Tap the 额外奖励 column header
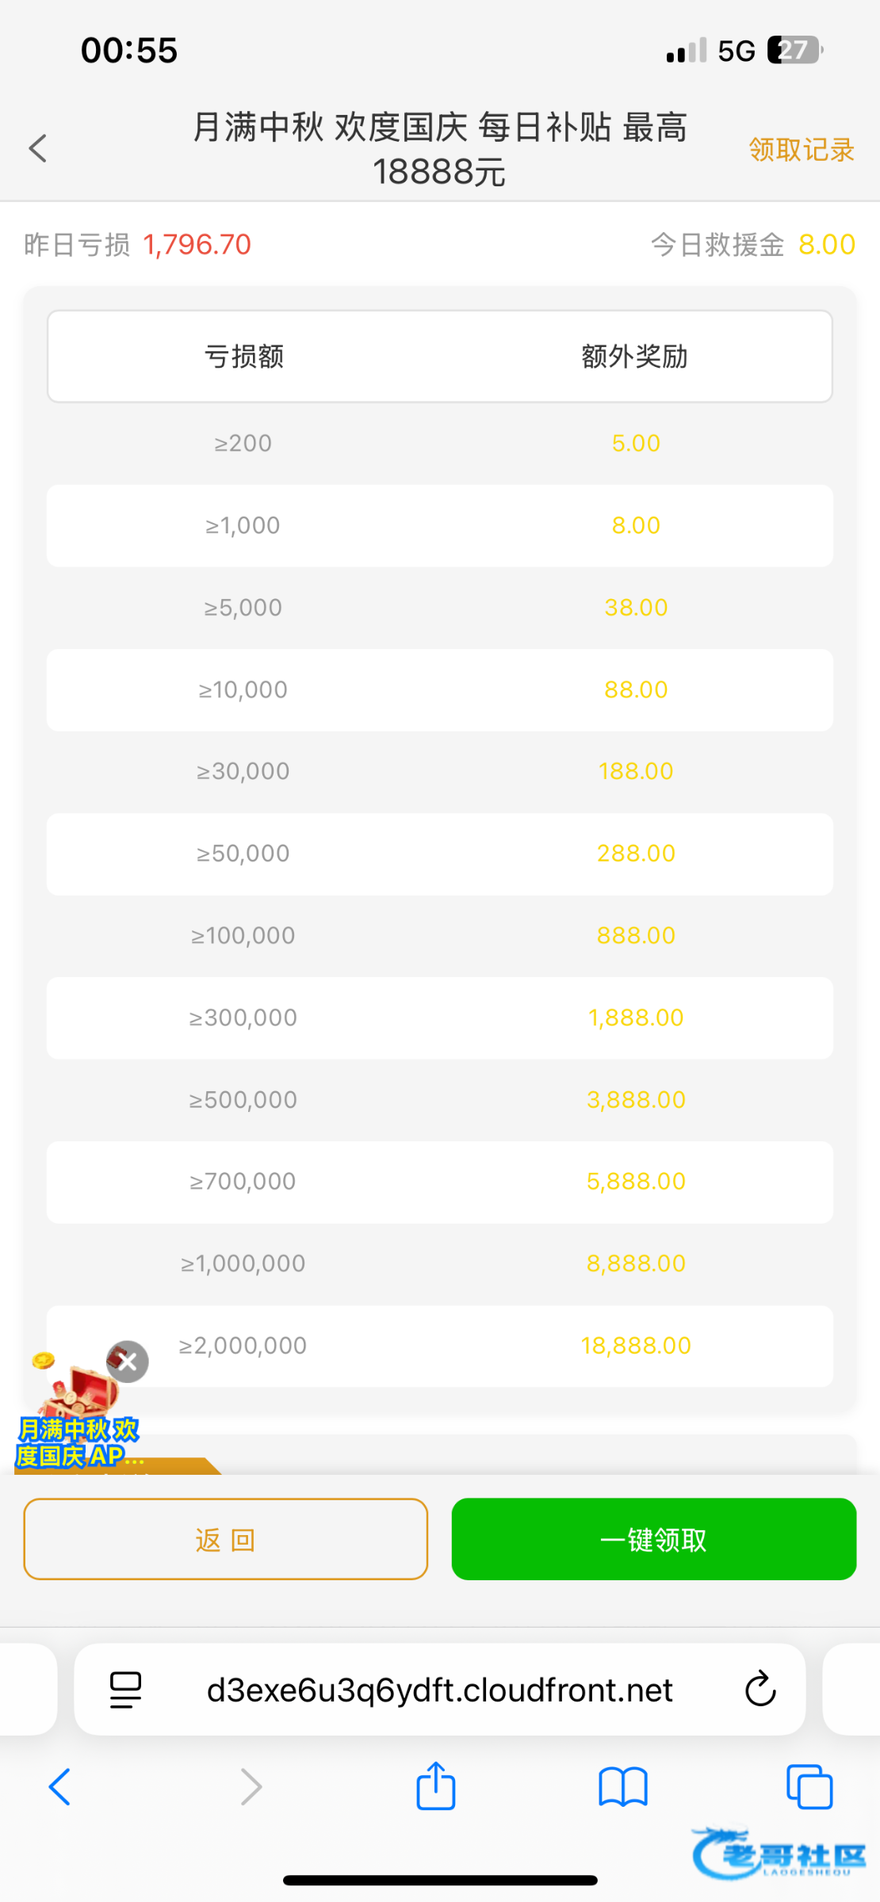The width and height of the screenshot is (880, 1902). (634, 357)
